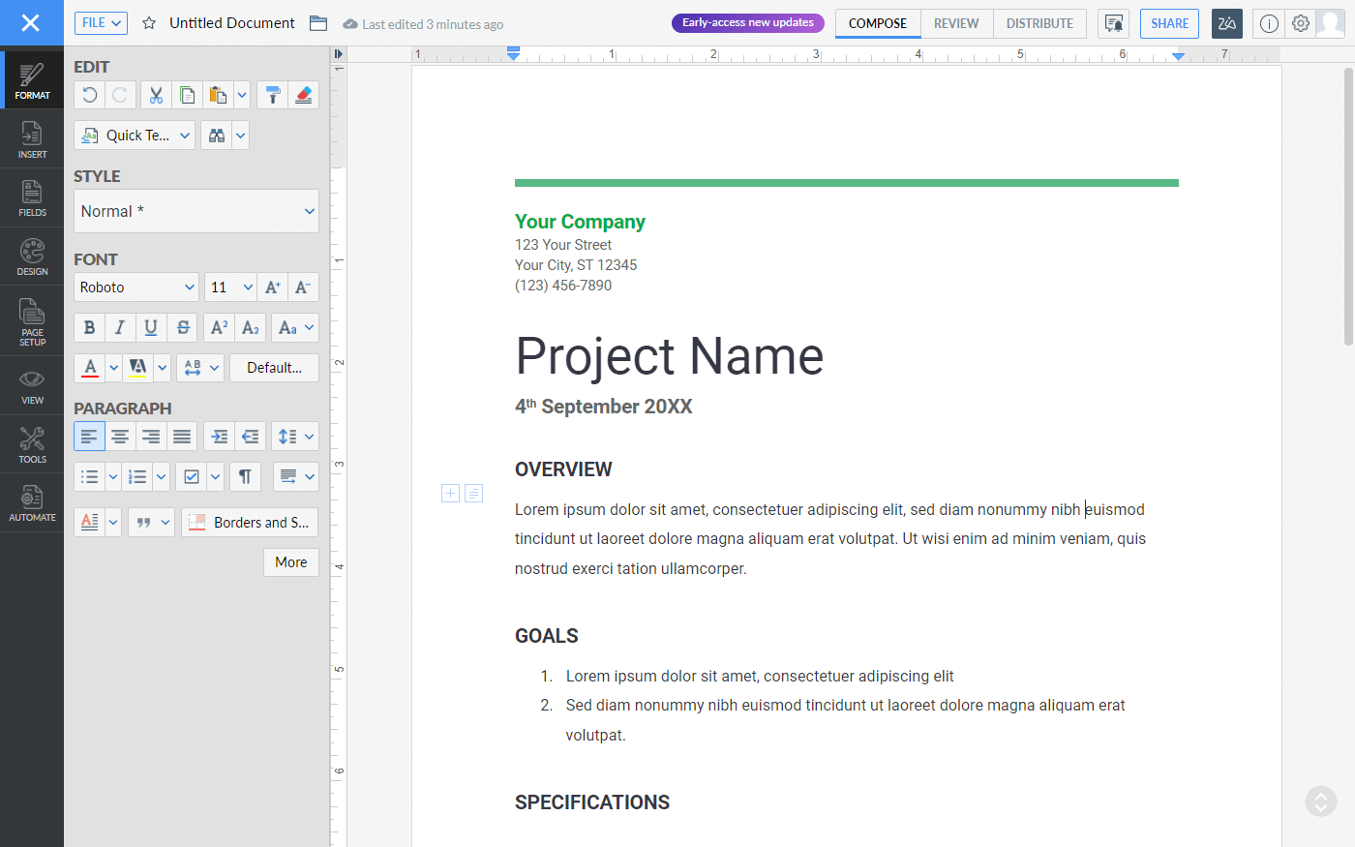The width and height of the screenshot is (1355, 847).
Task: Expand bulleted list options arrow
Action: click(112, 476)
